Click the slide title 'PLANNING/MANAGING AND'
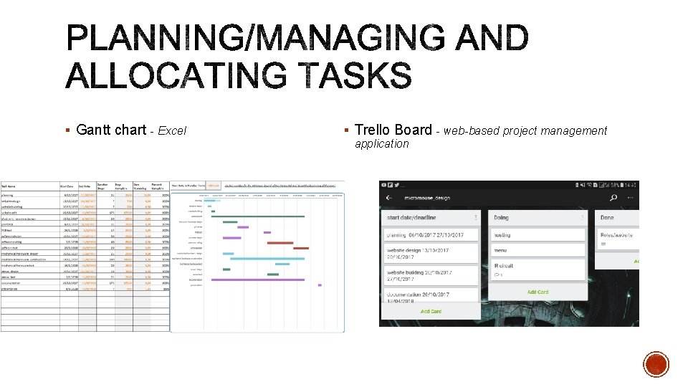Viewport: 688px width, 387px height. pos(297,38)
